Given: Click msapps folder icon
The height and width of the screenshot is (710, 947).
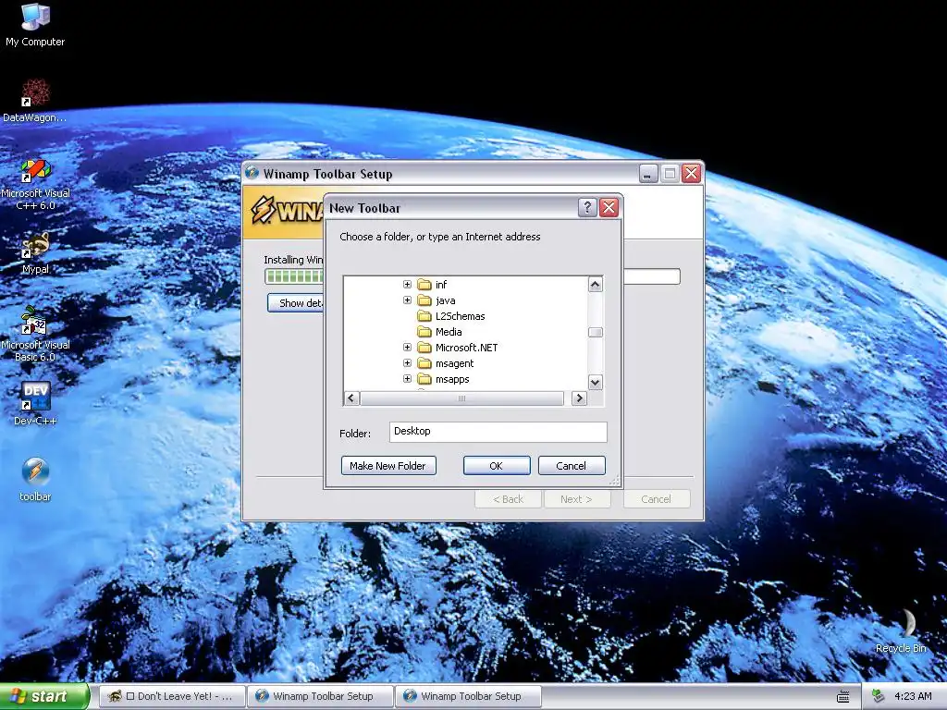Looking at the screenshot, I should point(424,378).
